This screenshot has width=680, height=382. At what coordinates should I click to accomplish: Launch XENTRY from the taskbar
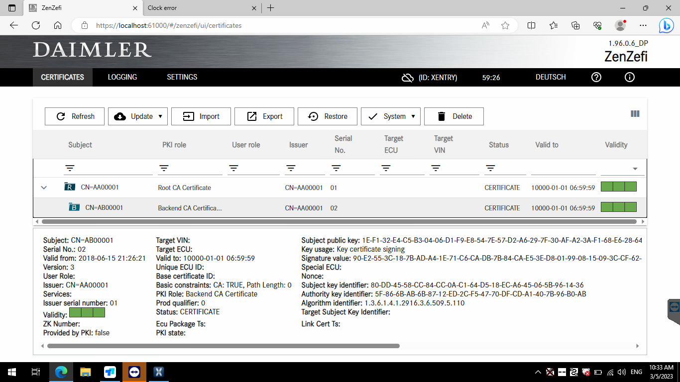(x=158, y=372)
